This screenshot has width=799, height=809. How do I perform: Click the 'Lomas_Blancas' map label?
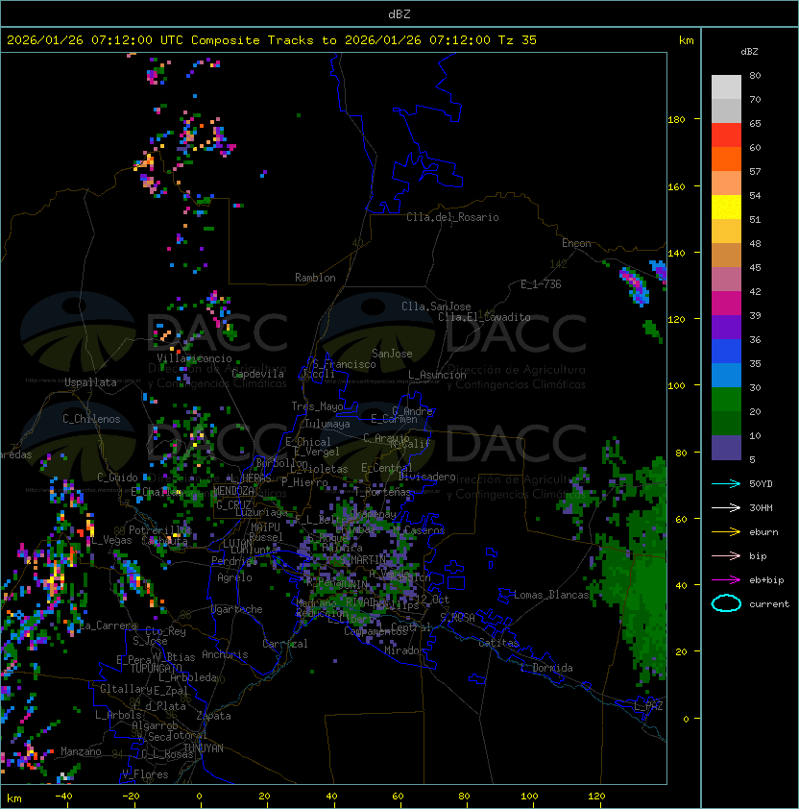point(551,595)
